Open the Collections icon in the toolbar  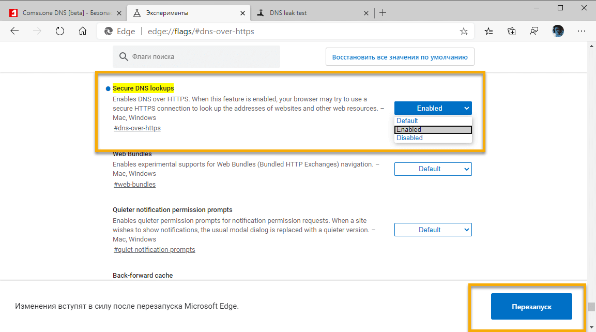pyautogui.click(x=511, y=31)
